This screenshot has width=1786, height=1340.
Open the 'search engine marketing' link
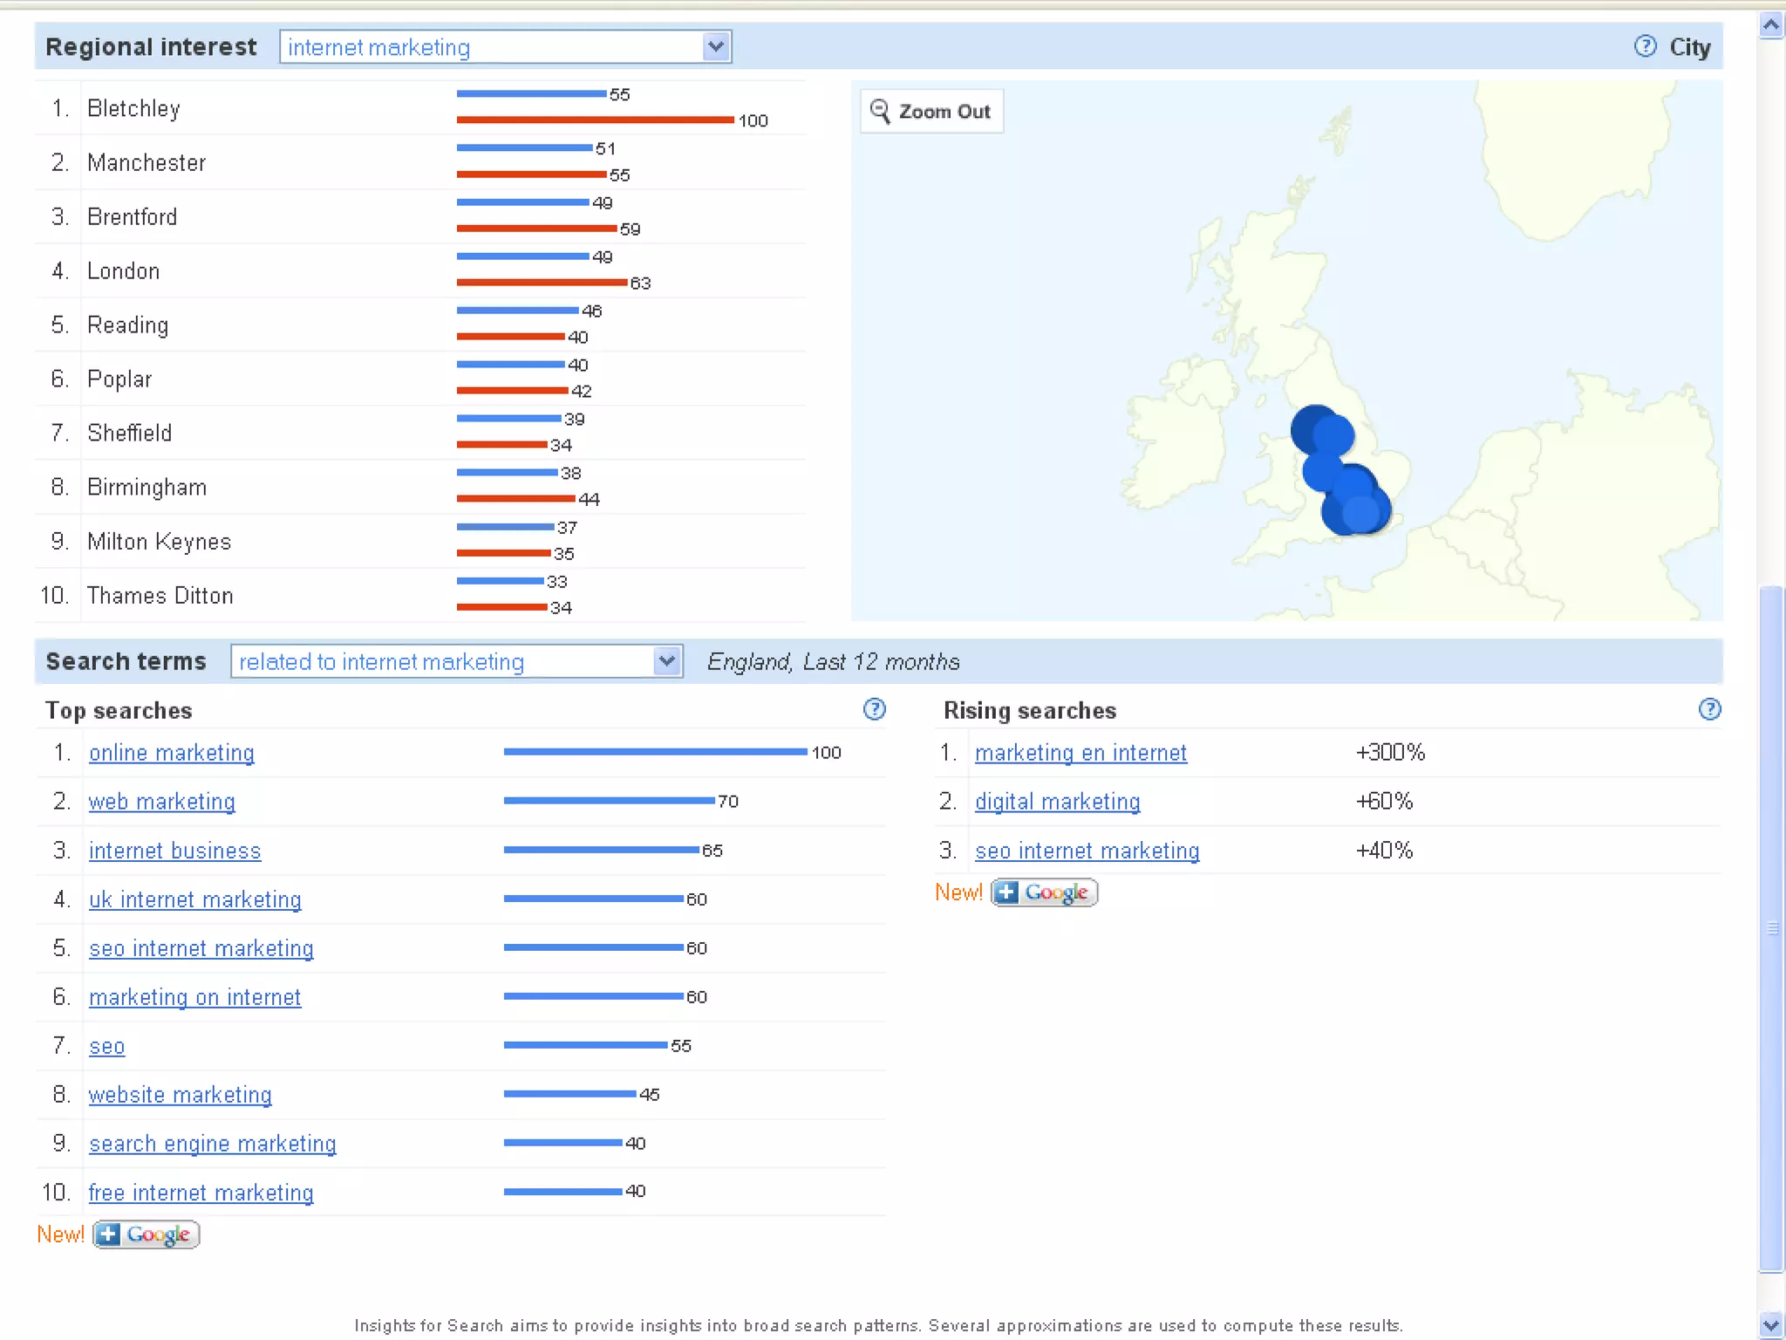(213, 1144)
